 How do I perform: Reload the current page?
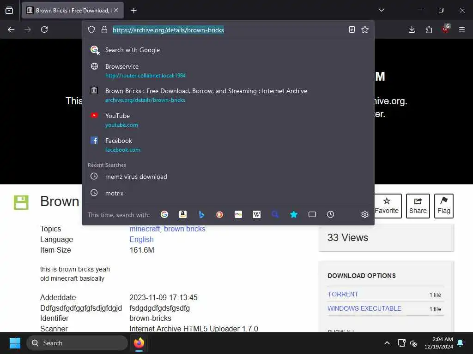pos(44,29)
